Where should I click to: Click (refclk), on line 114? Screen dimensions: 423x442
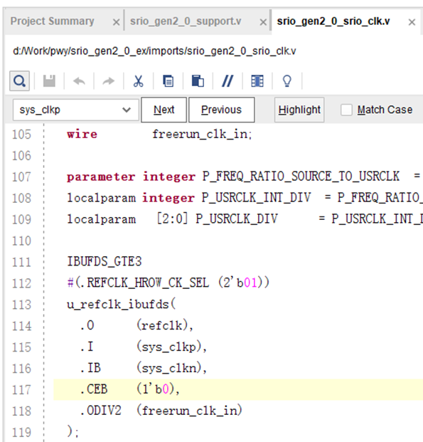[x=165, y=325]
